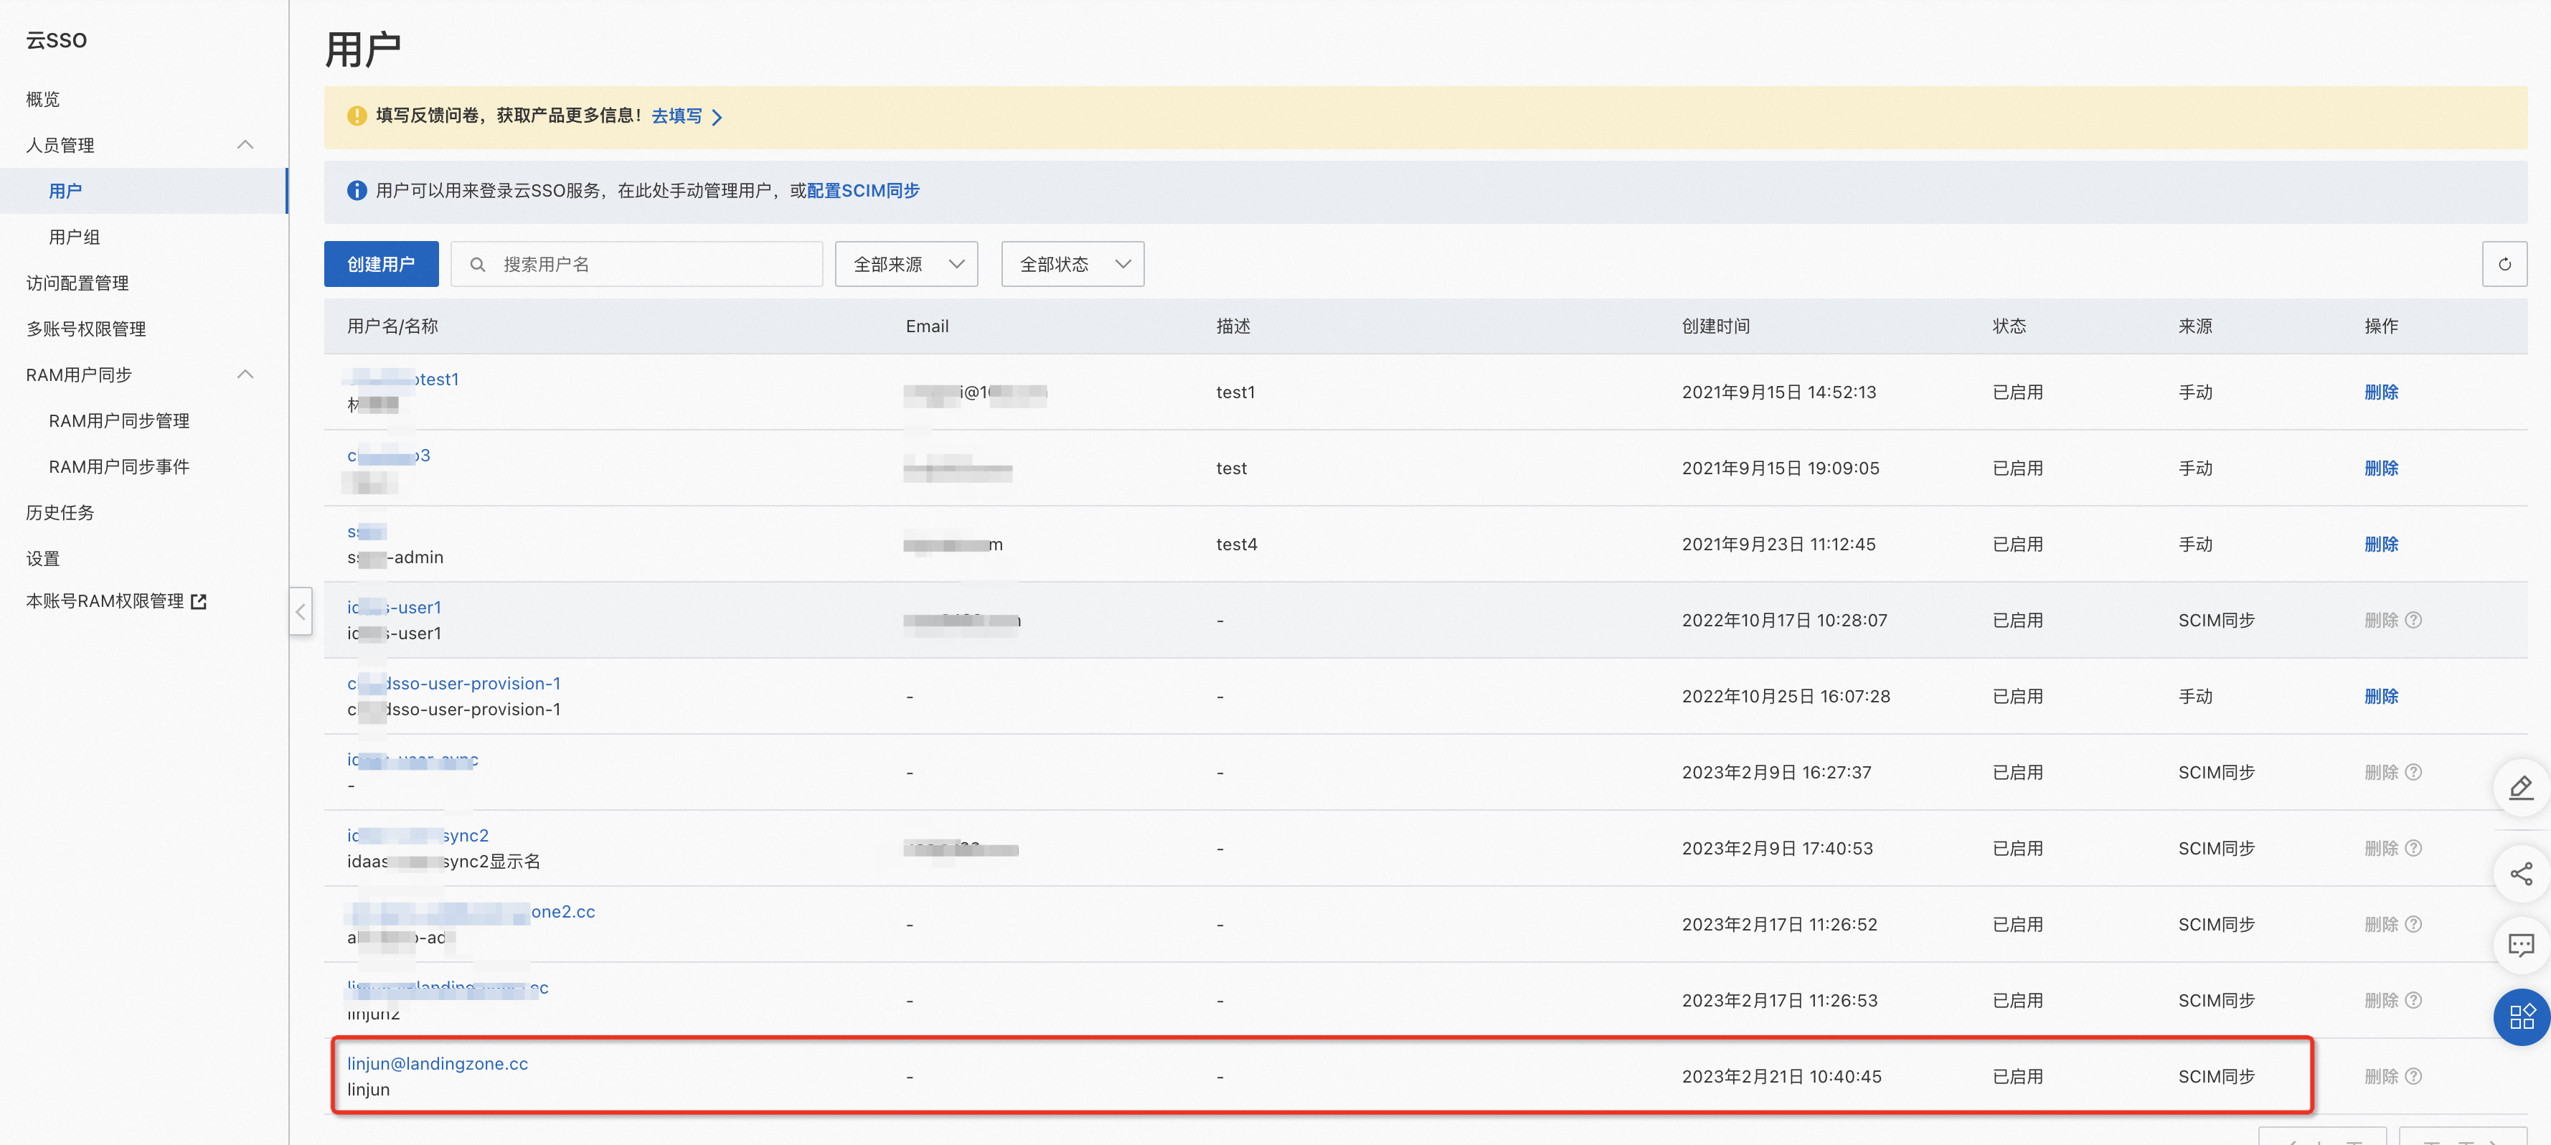The width and height of the screenshot is (2551, 1145).
Task: Go to 访问配置管理 in sidebar
Action: tap(77, 283)
